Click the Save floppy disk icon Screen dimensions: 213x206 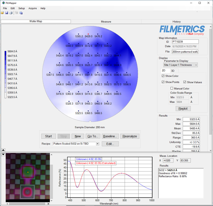7,13
